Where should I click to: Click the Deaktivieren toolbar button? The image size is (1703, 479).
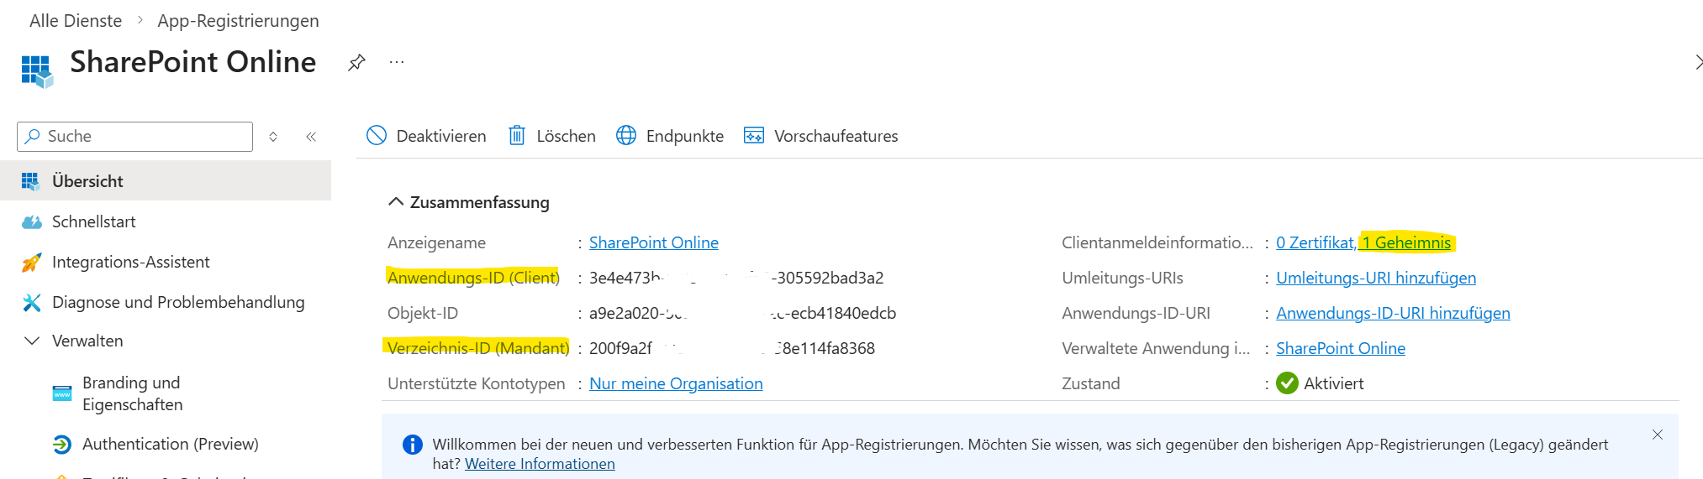click(426, 136)
